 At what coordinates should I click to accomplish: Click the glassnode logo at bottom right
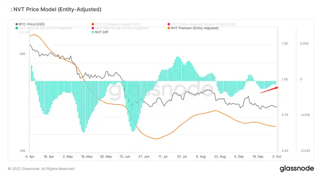(297, 169)
